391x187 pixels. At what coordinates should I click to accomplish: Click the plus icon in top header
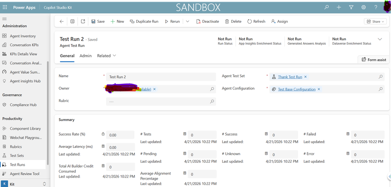(x=339, y=7)
